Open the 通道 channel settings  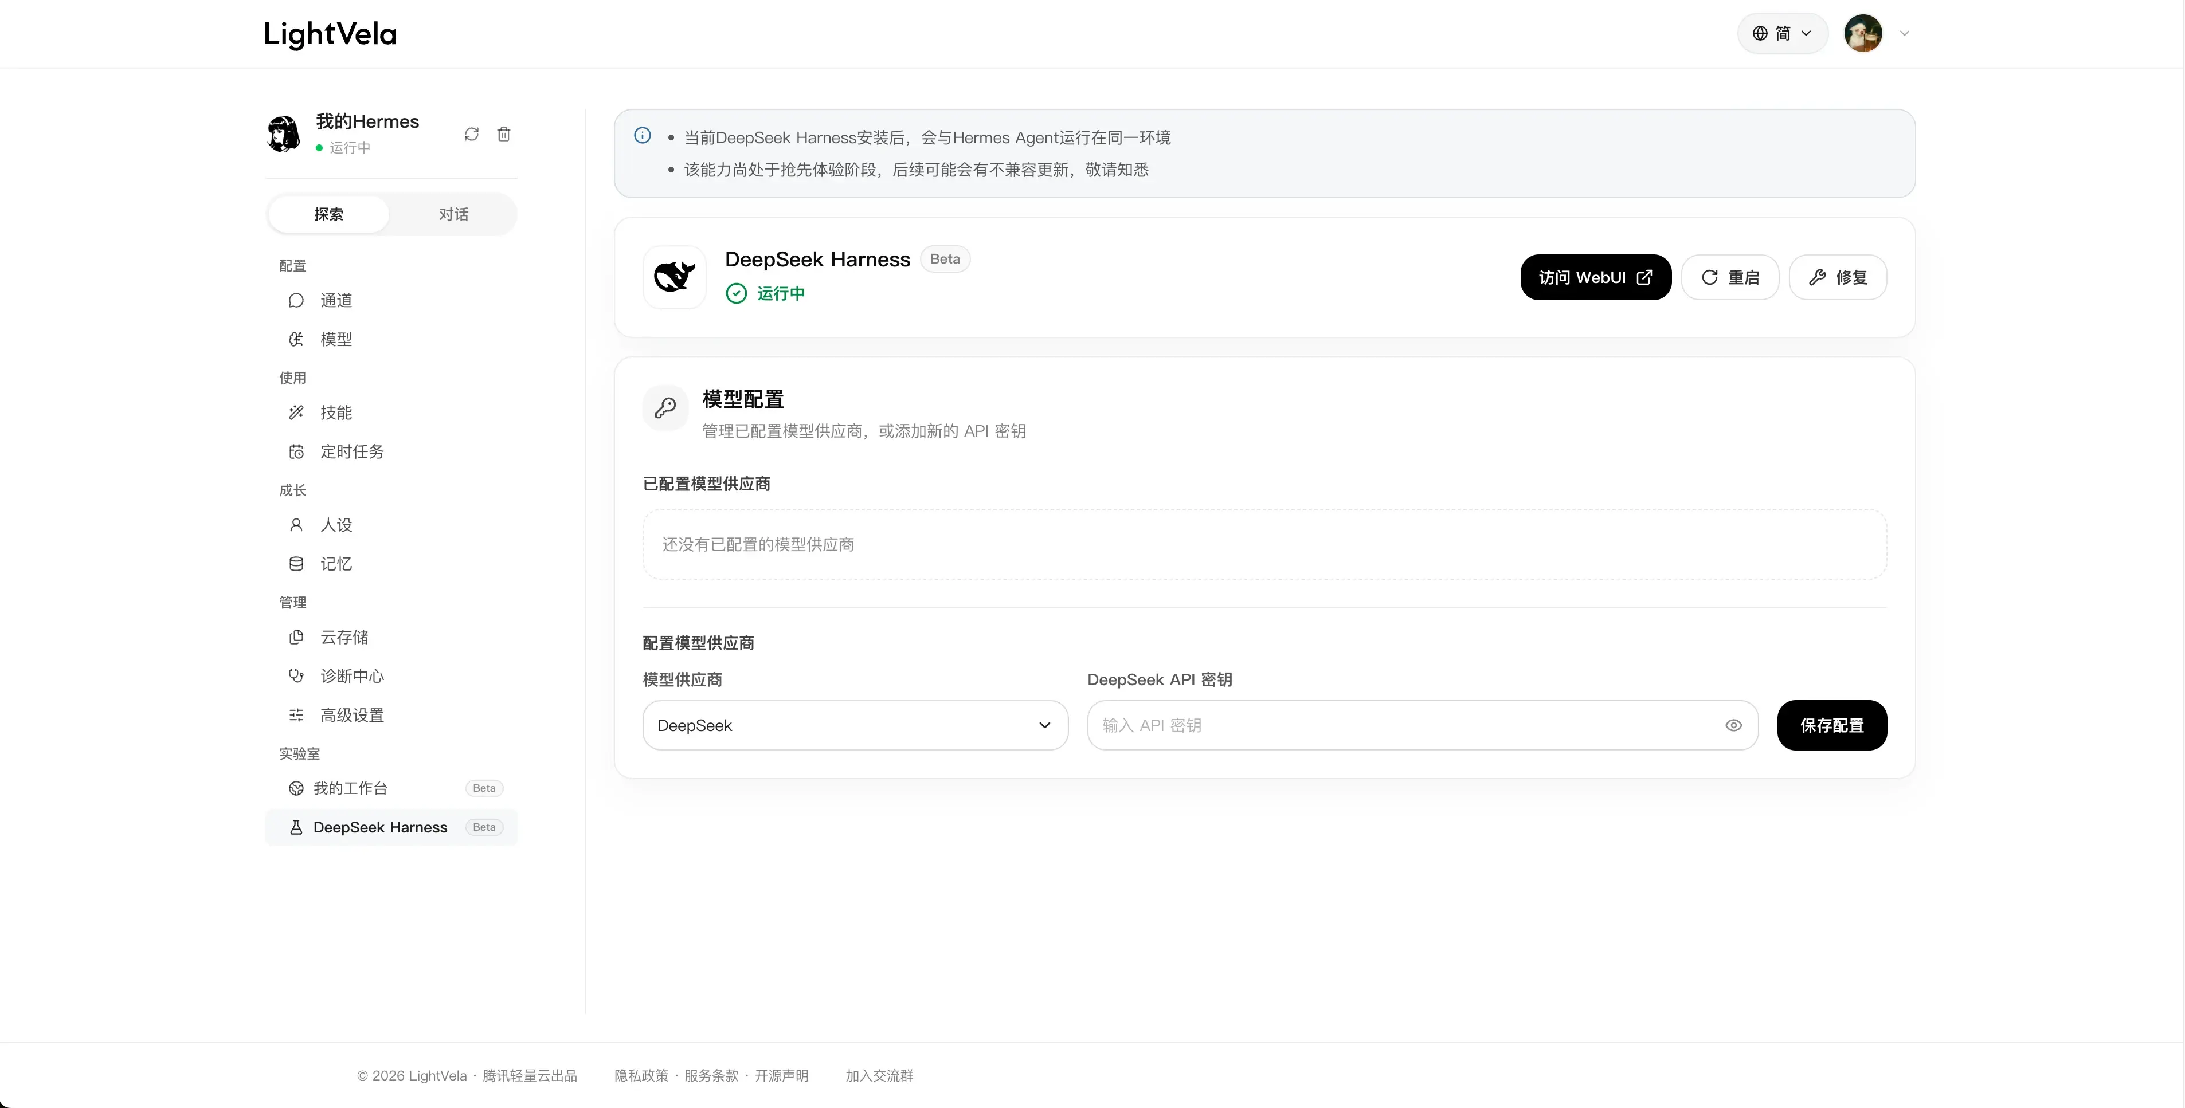[391, 301]
